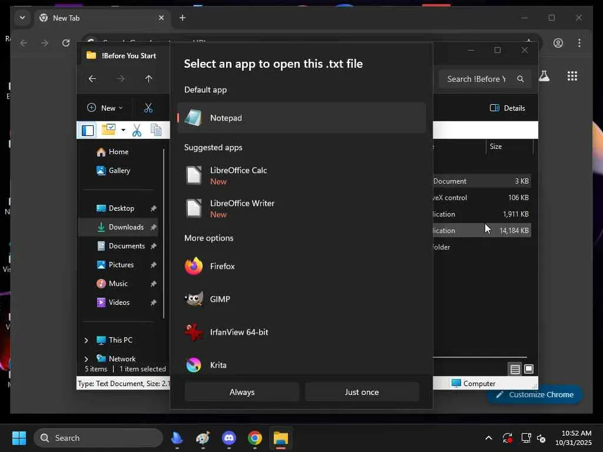Choose Krita from the app list

301,365
